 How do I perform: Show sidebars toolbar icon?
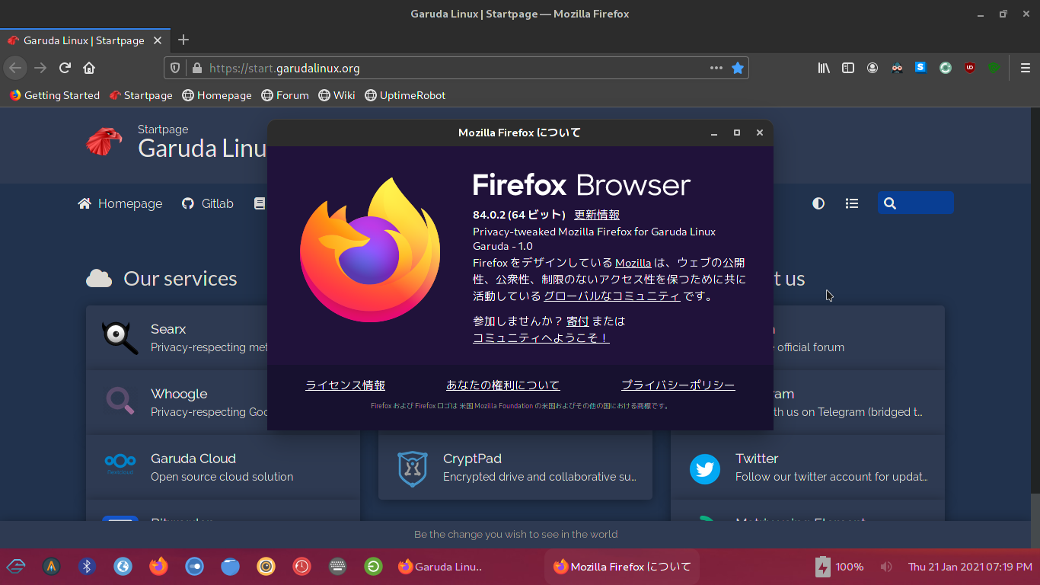848,68
